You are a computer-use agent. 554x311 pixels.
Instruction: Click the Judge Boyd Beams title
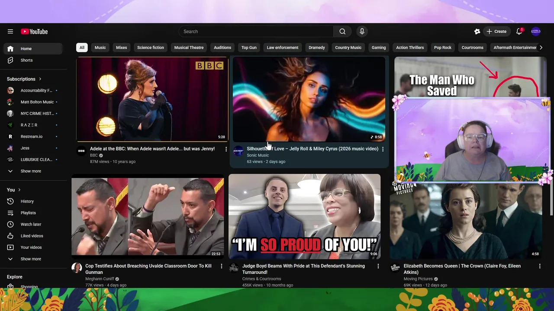303,269
